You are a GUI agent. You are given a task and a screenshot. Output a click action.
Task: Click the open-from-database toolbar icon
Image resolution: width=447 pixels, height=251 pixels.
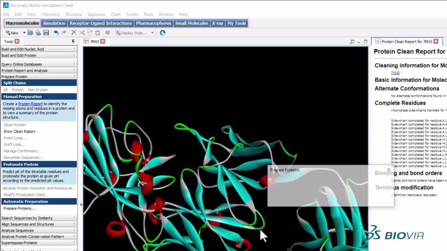point(38,33)
